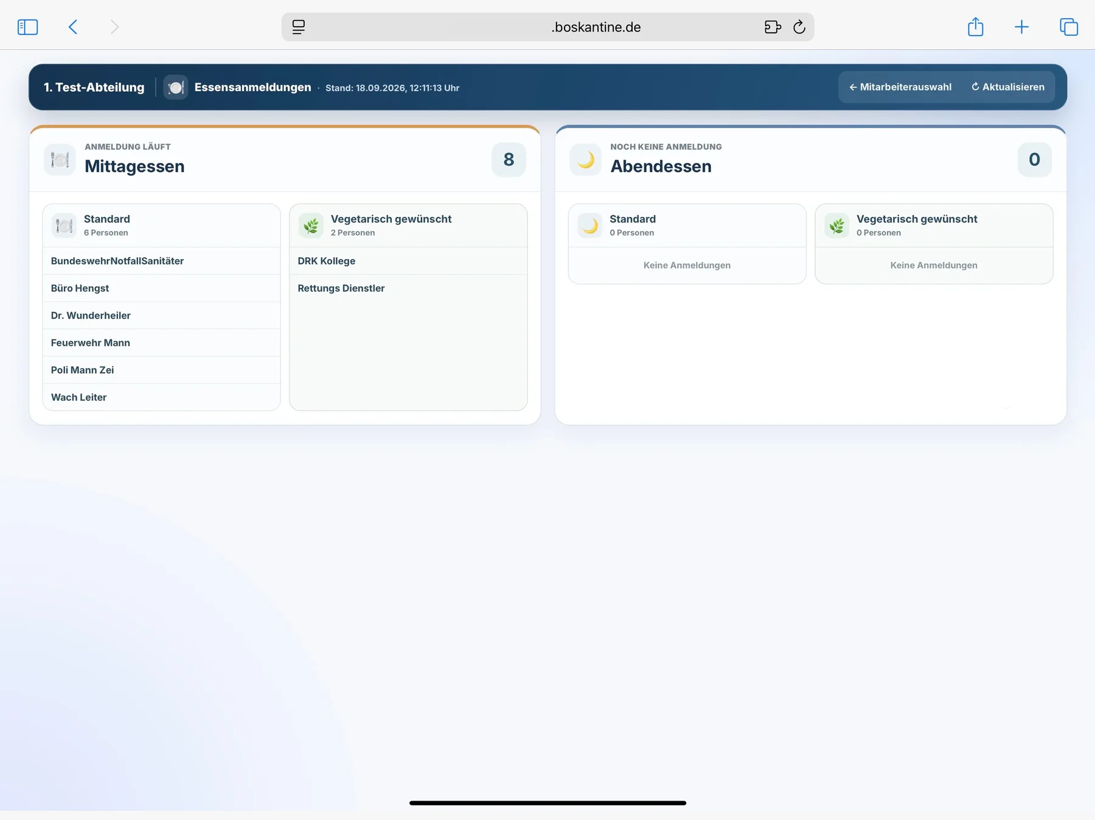This screenshot has height=820, width=1095.
Task: Open a new tab
Action: (x=1022, y=27)
